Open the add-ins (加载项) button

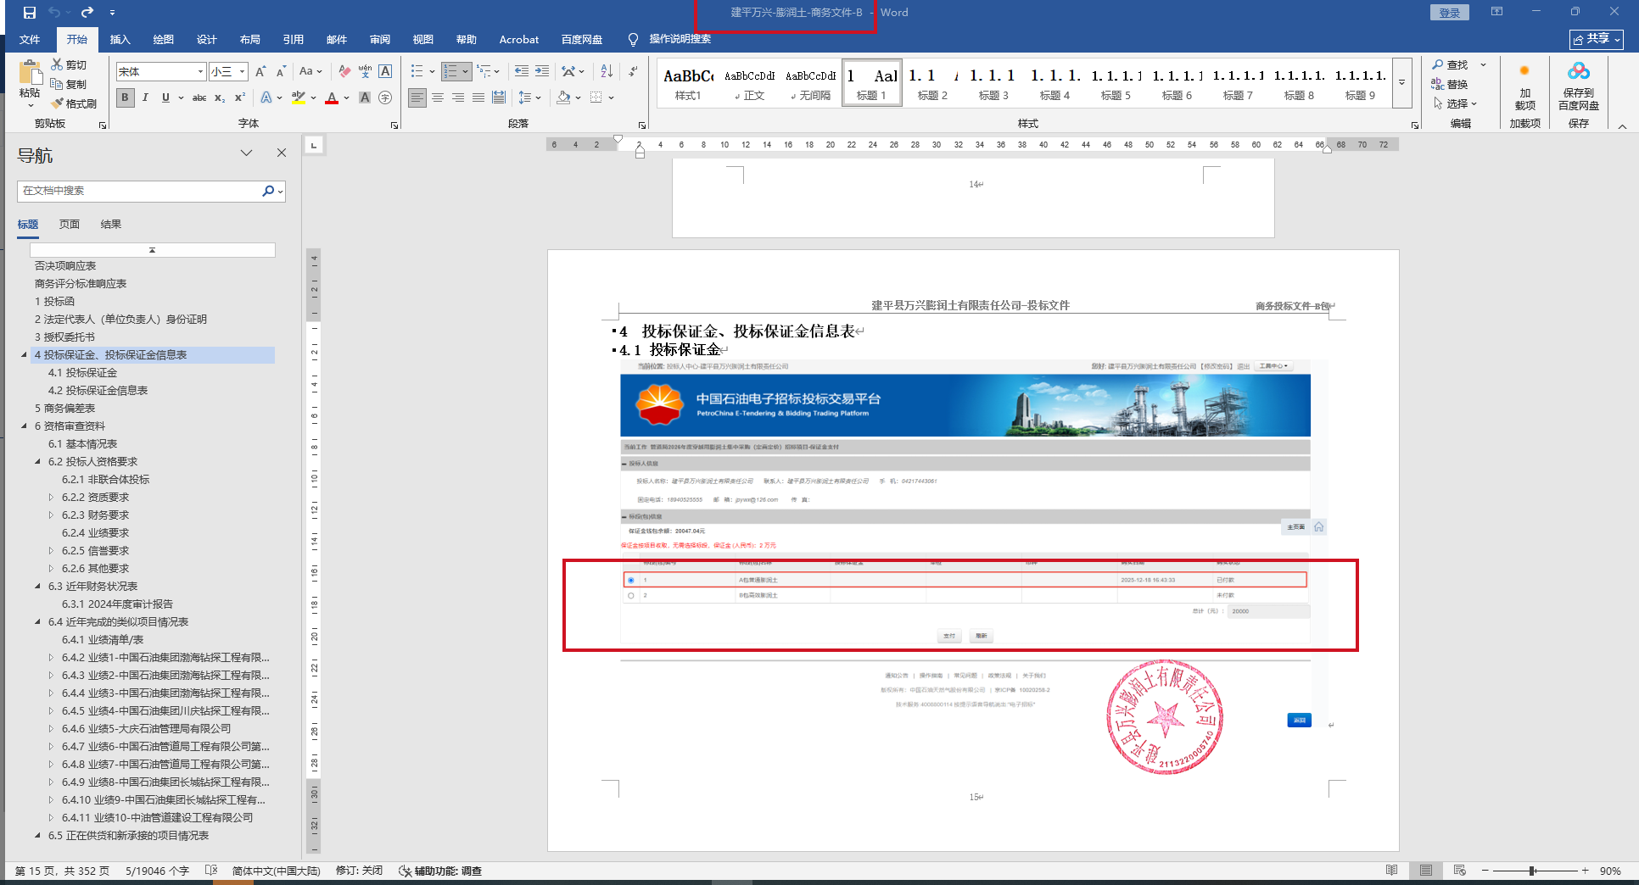[1524, 86]
